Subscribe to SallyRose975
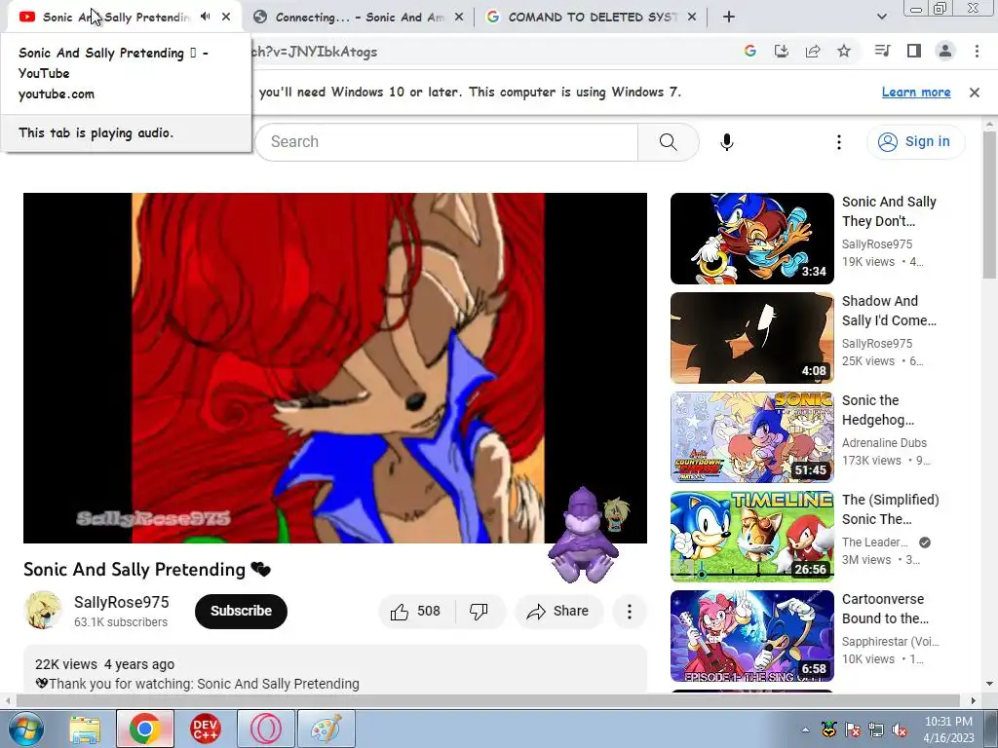The width and height of the screenshot is (998, 748). pos(241,611)
